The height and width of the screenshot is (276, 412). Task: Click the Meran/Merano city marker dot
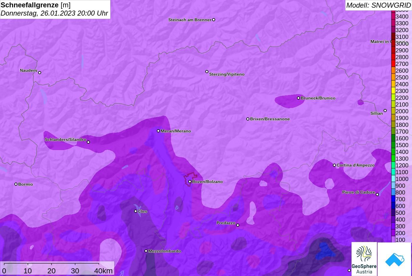coord(158,131)
